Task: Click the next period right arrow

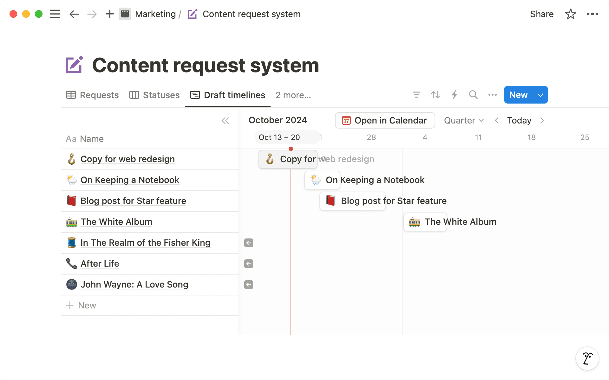Action: point(542,120)
